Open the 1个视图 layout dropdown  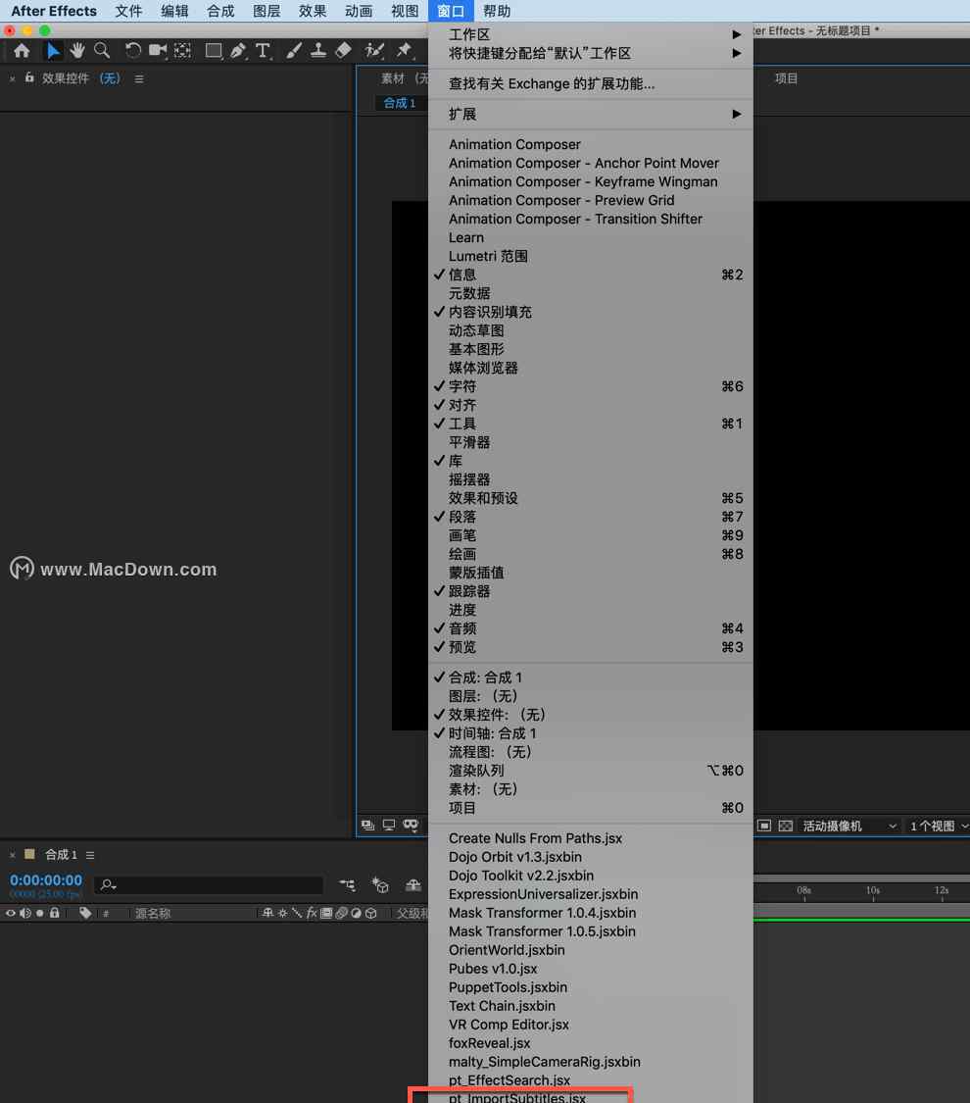[939, 826]
